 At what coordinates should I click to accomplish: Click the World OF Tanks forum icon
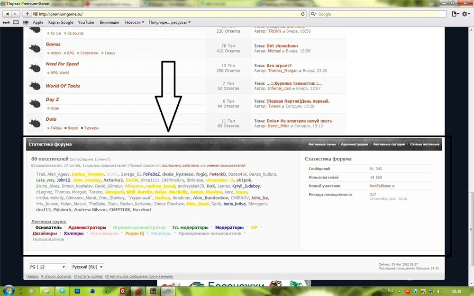pyautogui.click(x=35, y=86)
